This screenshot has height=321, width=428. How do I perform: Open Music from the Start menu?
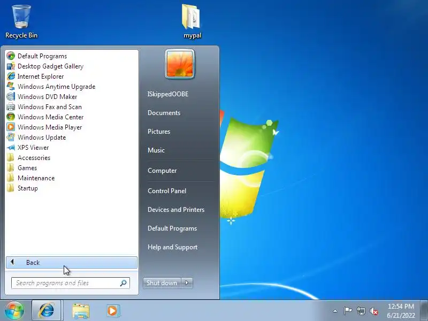click(x=156, y=150)
